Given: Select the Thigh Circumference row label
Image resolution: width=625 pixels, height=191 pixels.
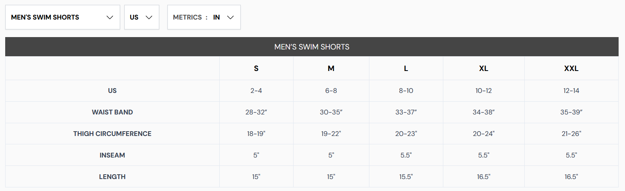Looking at the screenshot, I should point(112,134).
